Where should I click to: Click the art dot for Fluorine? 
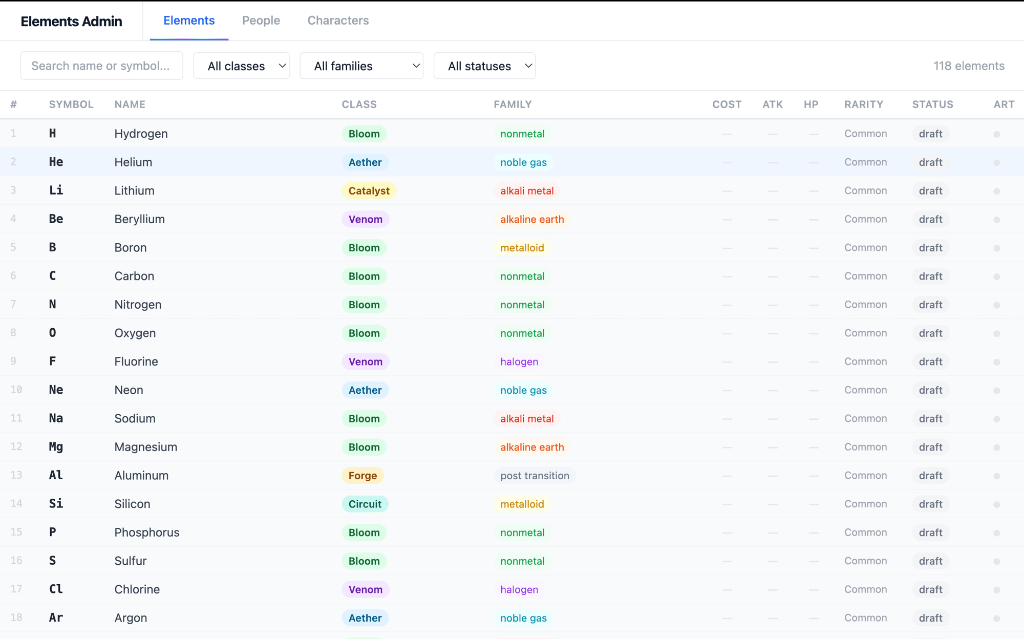point(997,362)
